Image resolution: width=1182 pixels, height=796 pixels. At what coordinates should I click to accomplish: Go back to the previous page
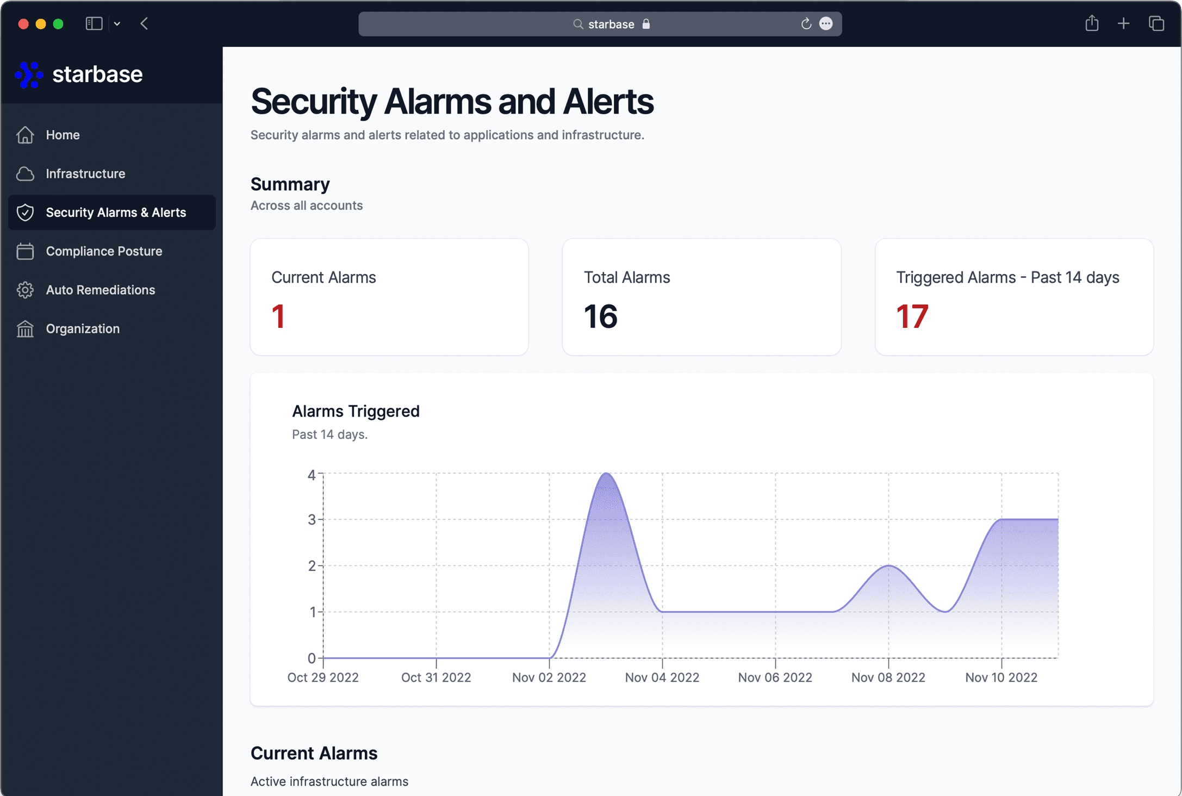coord(145,24)
